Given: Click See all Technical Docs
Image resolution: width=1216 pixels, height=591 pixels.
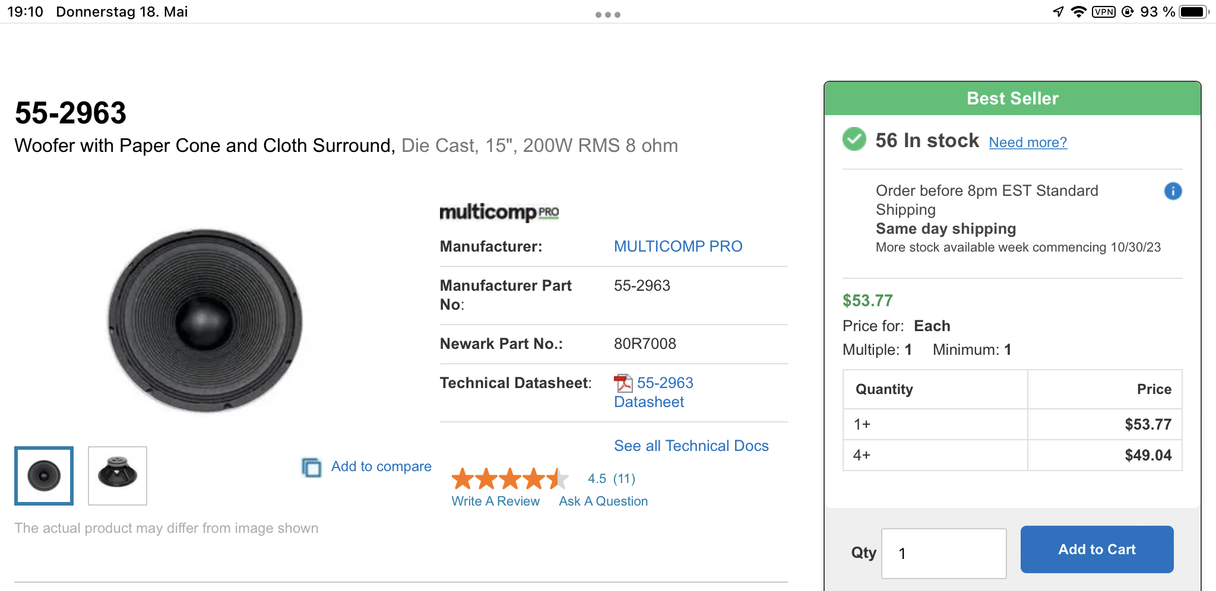Looking at the screenshot, I should tap(691, 446).
